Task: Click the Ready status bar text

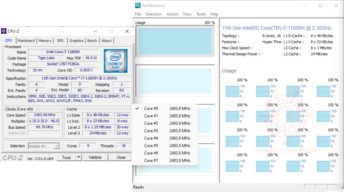Action: pyautogui.click(x=139, y=187)
